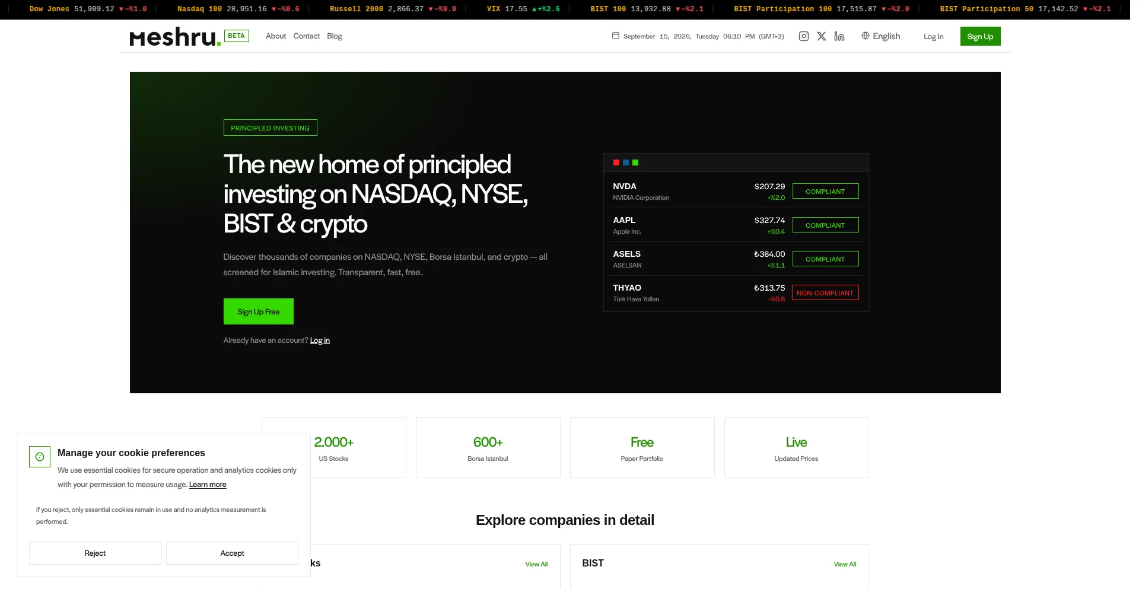Open the Meshru Instagram page
Image resolution: width=1139 pixels, height=589 pixels.
pos(804,36)
